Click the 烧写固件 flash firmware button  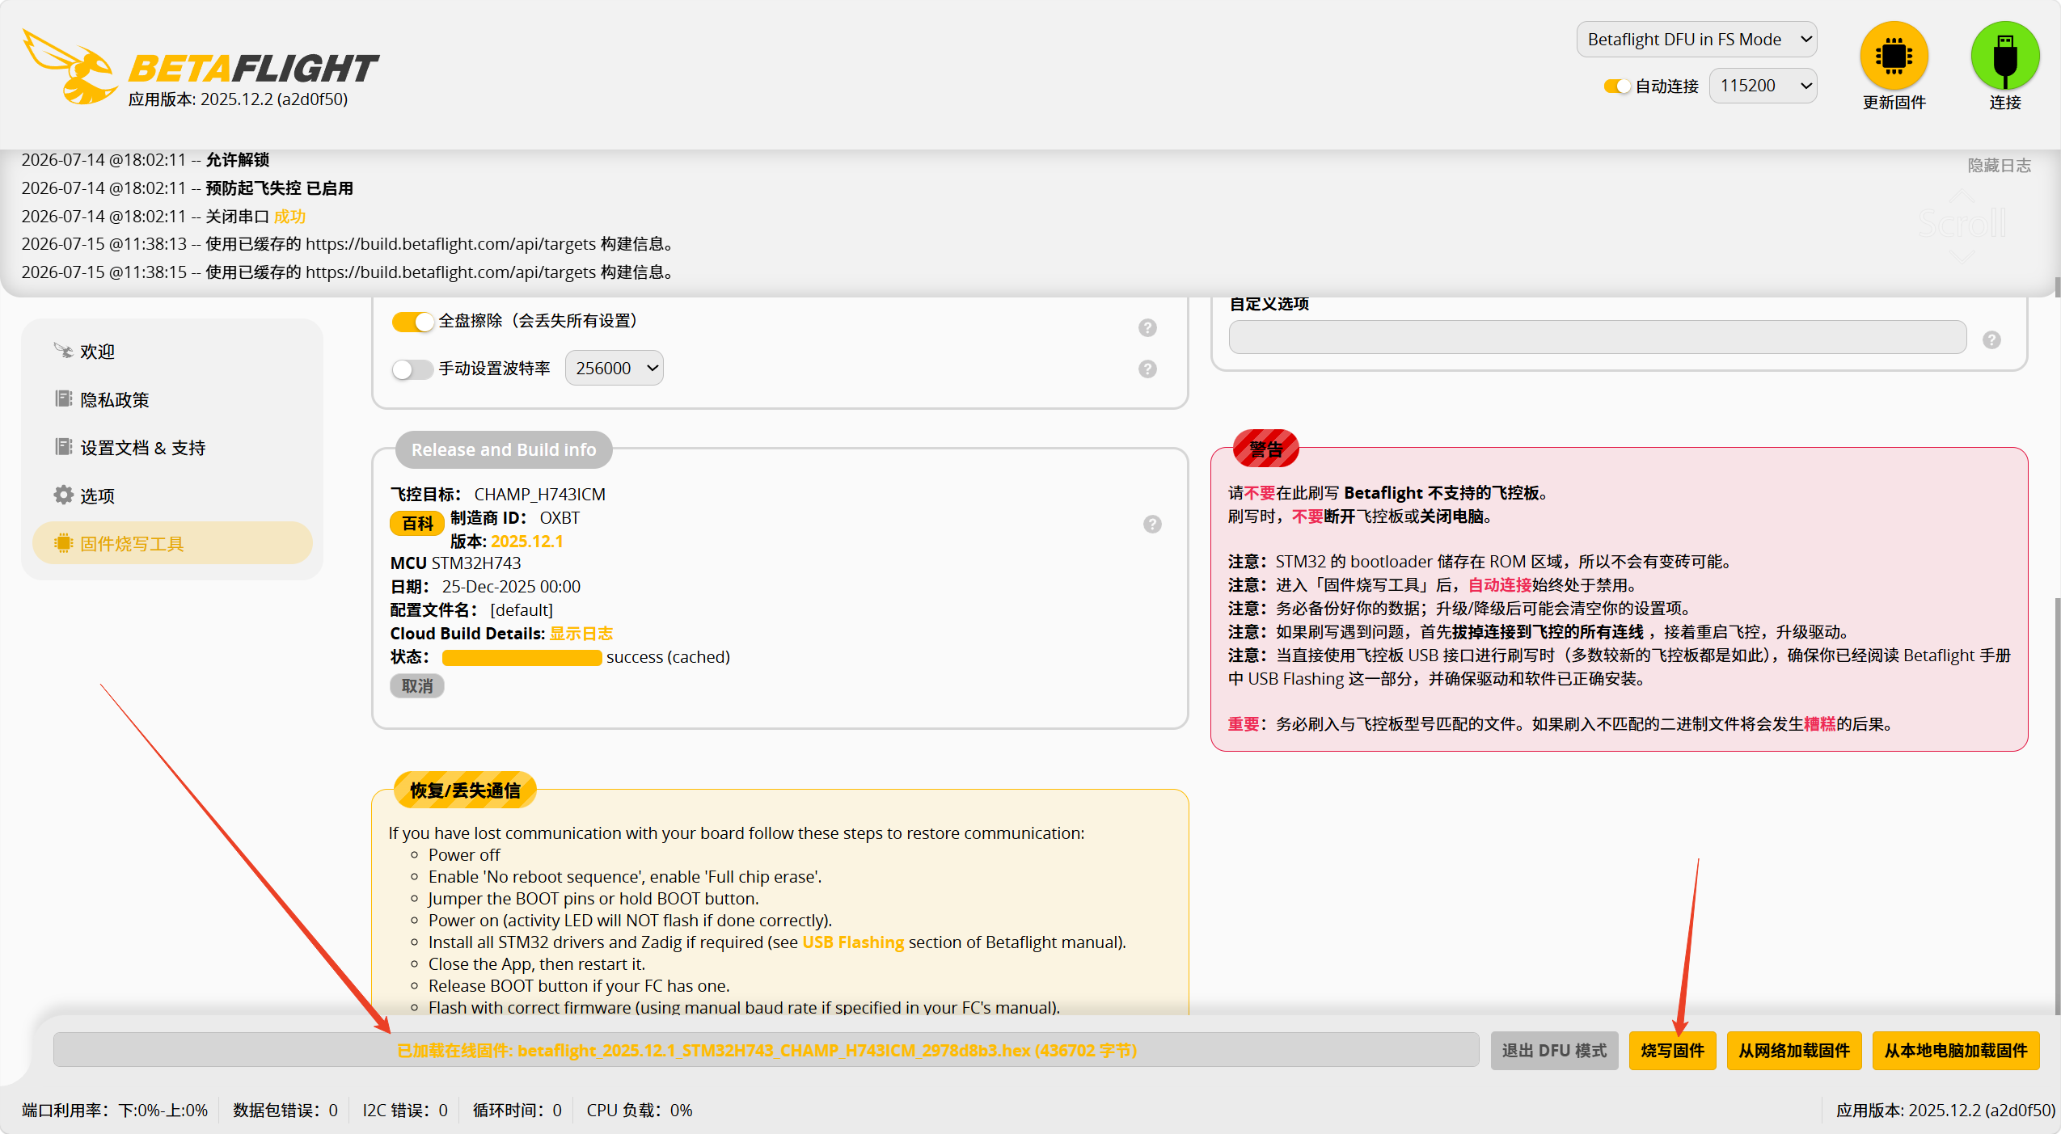point(1672,1050)
